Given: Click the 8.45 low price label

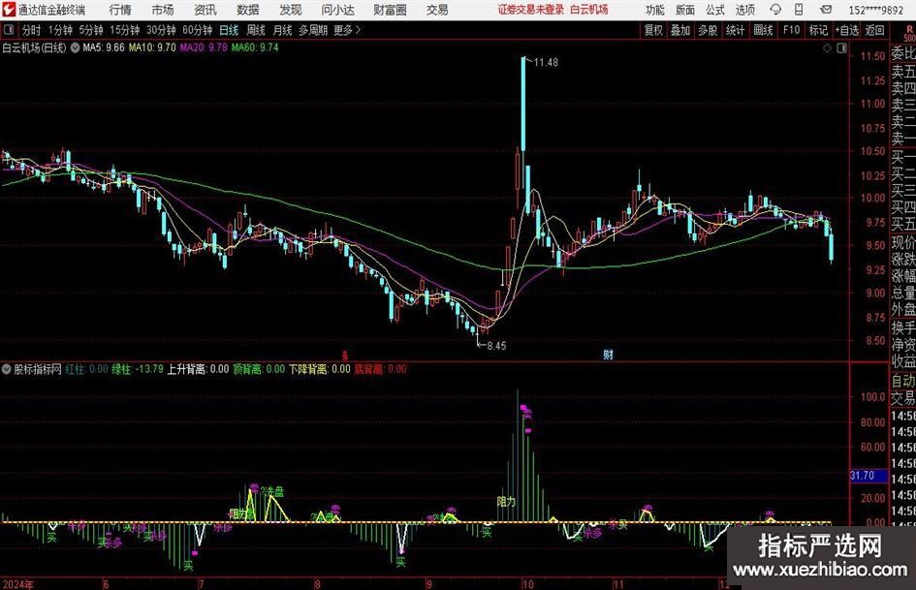Looking at the screenshot, I should tap(496, 346).
